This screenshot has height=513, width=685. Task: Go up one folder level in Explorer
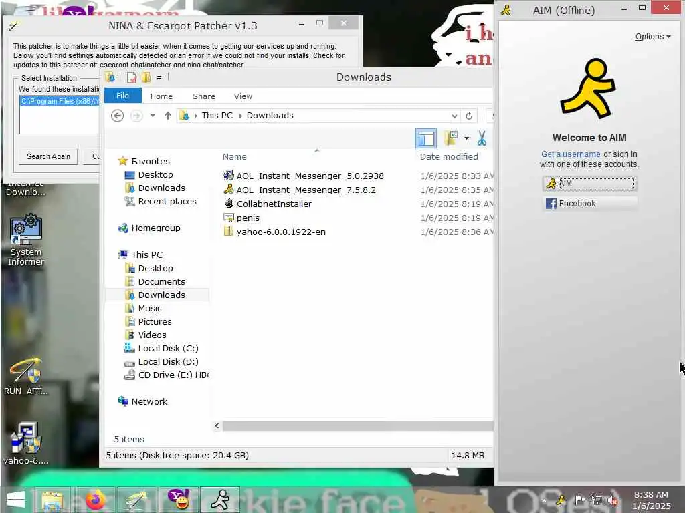click(x=168, y=116)
